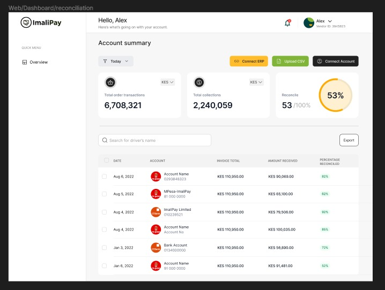Click the 52% reconciled badge
This screenshot has height=290, width=385.
[325, 266]
